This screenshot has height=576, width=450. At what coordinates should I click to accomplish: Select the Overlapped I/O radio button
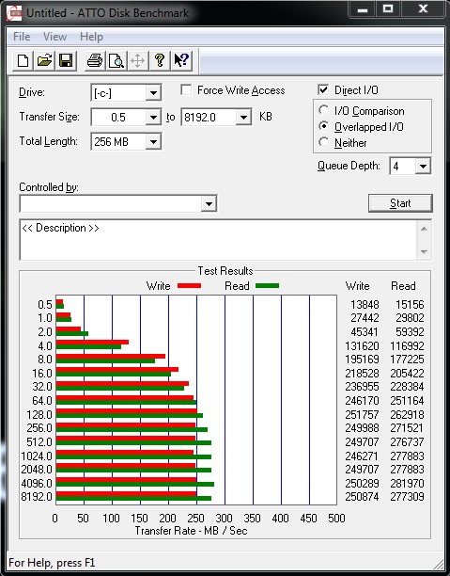324,126
